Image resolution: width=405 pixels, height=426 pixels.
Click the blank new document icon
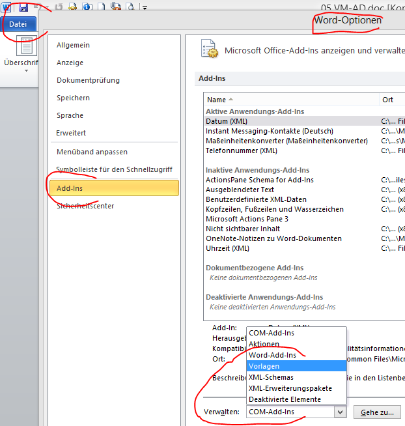[102, 7]
